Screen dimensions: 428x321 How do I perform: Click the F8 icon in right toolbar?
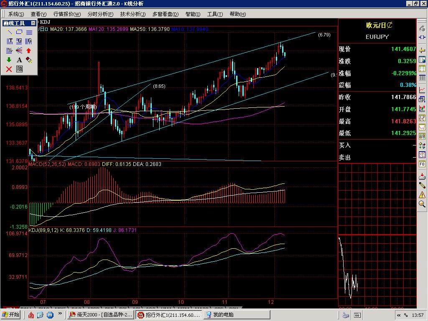pos(422,164)
